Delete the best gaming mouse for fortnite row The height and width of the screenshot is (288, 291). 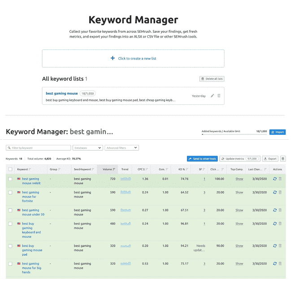tap(280, 192)
